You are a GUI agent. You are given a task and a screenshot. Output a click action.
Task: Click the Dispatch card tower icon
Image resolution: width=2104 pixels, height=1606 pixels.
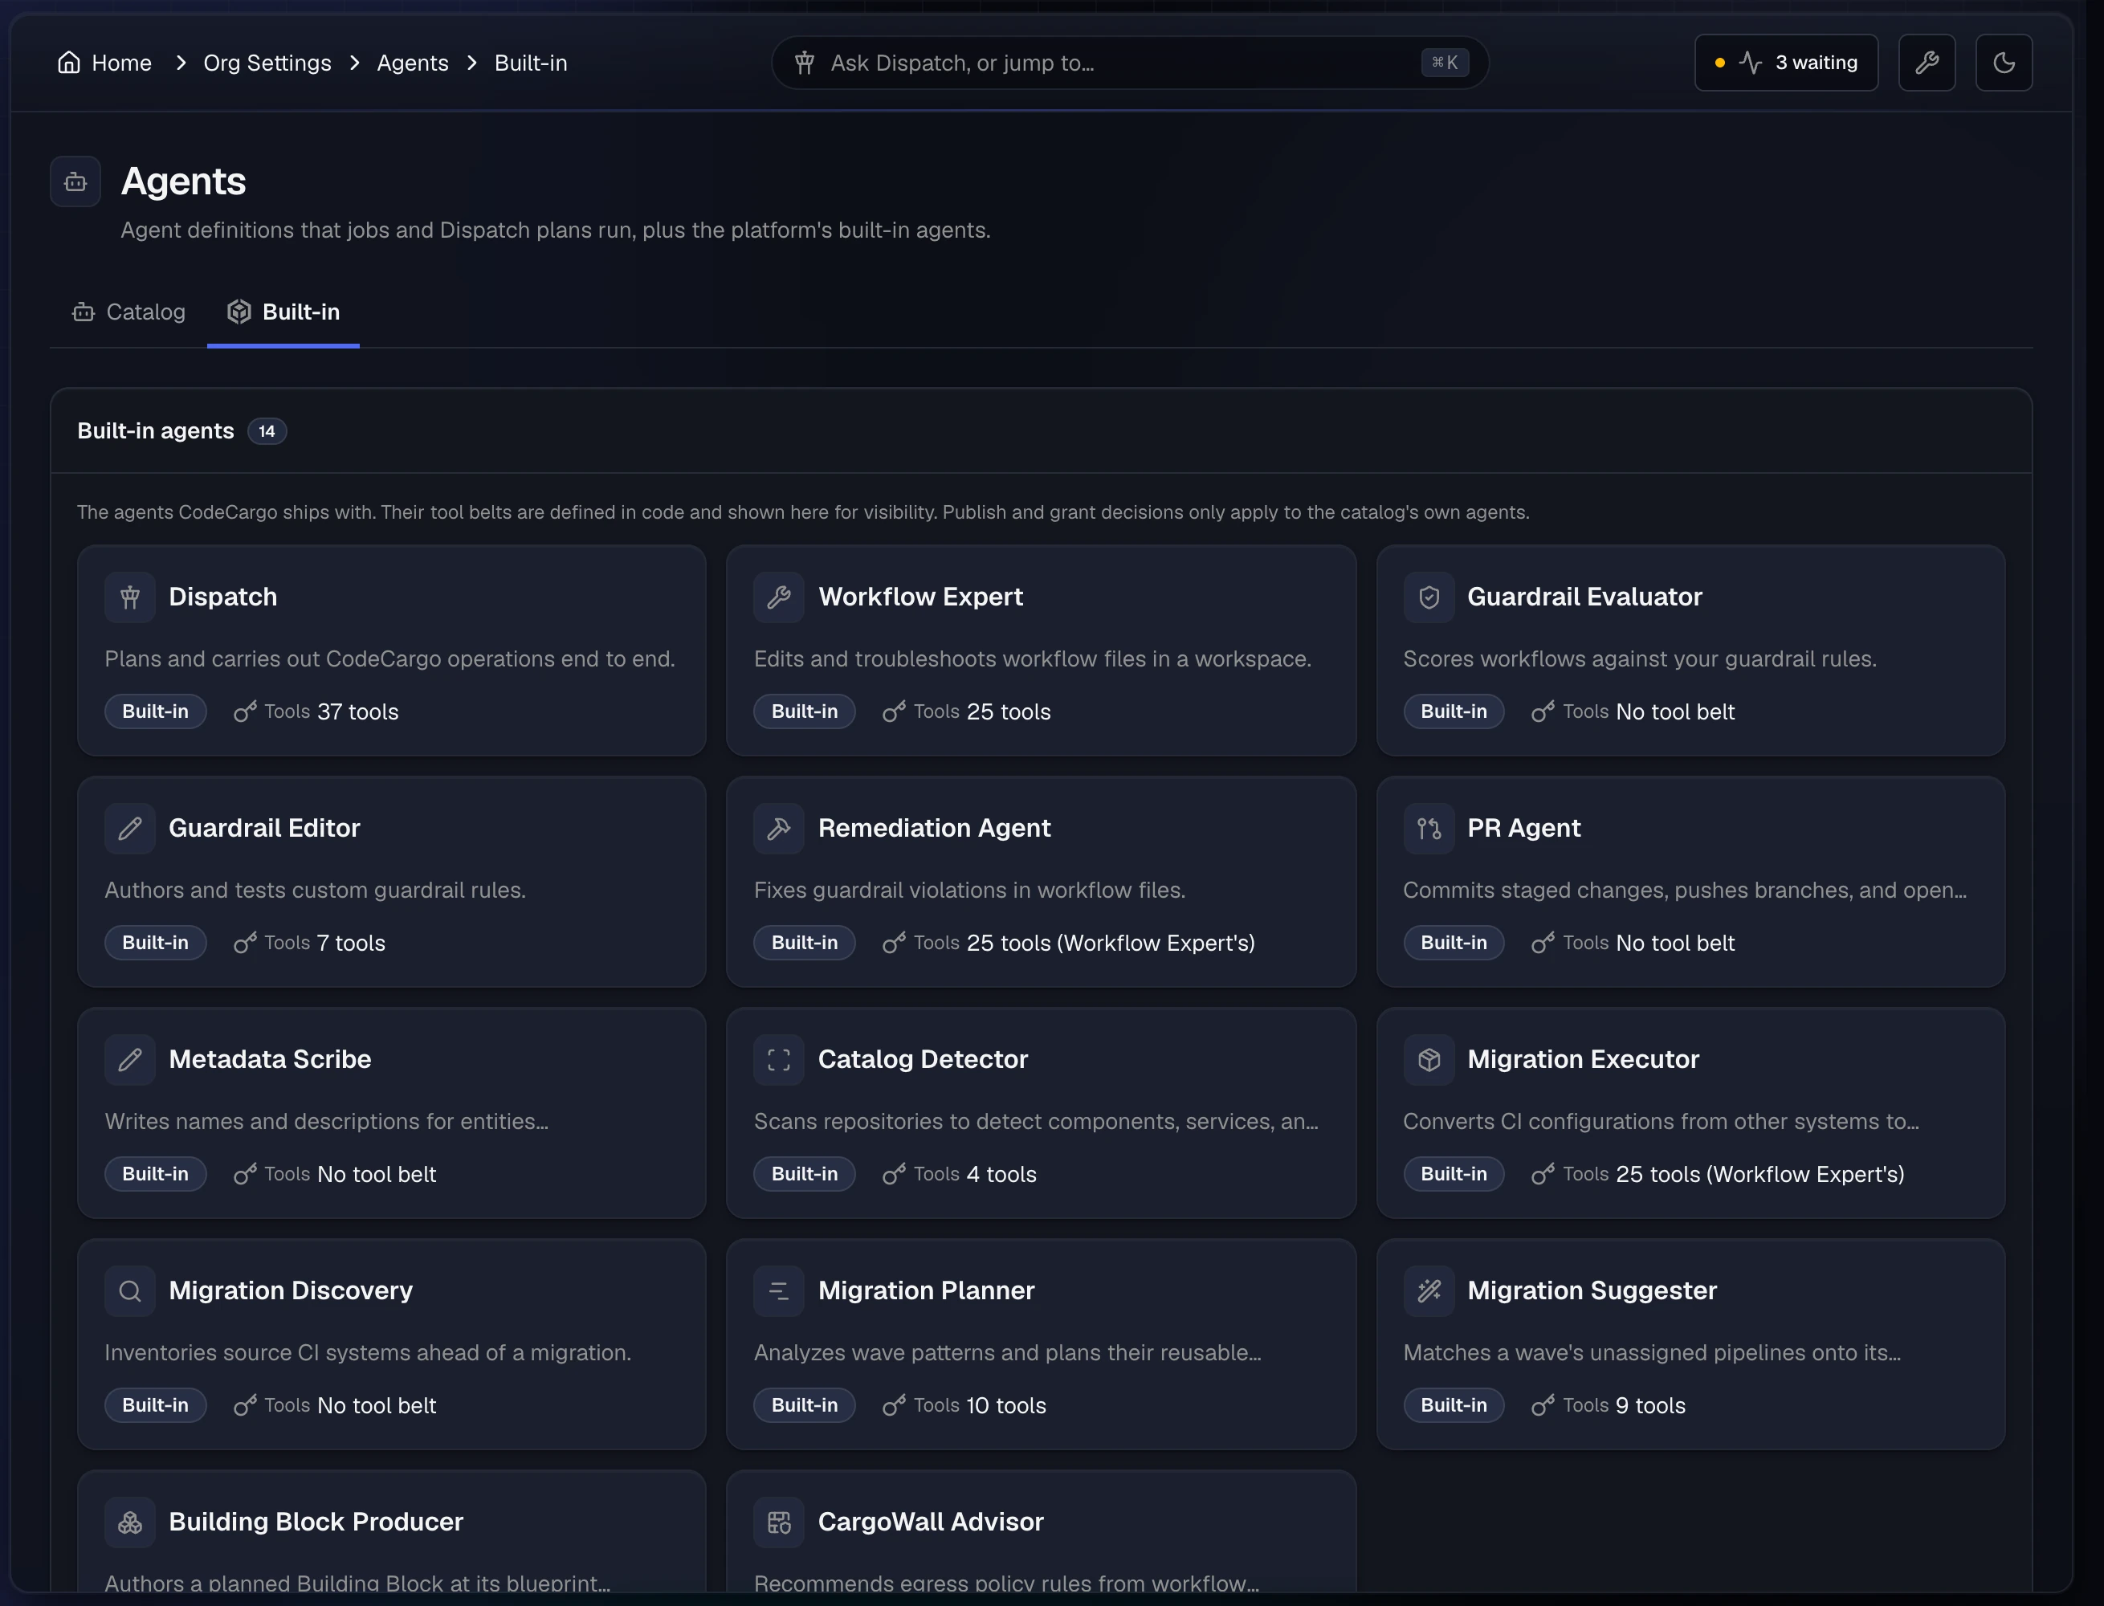pyautogui.click(x=130, y=597)
